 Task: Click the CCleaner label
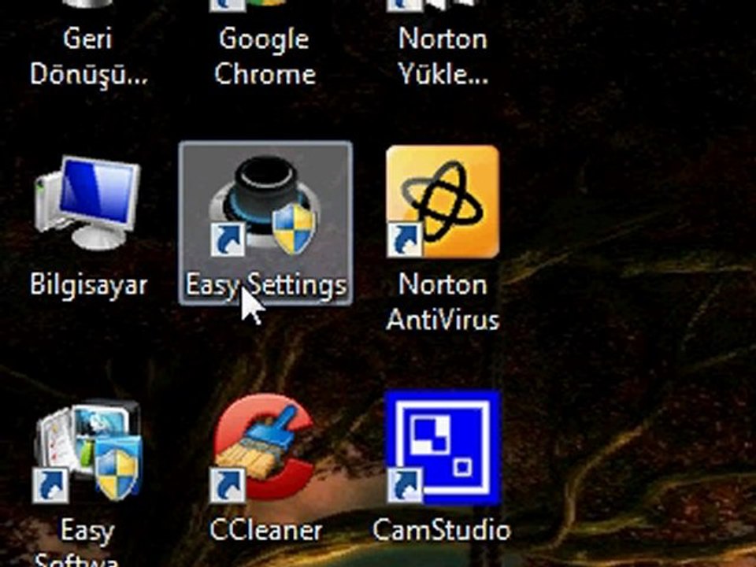point(265,530)
